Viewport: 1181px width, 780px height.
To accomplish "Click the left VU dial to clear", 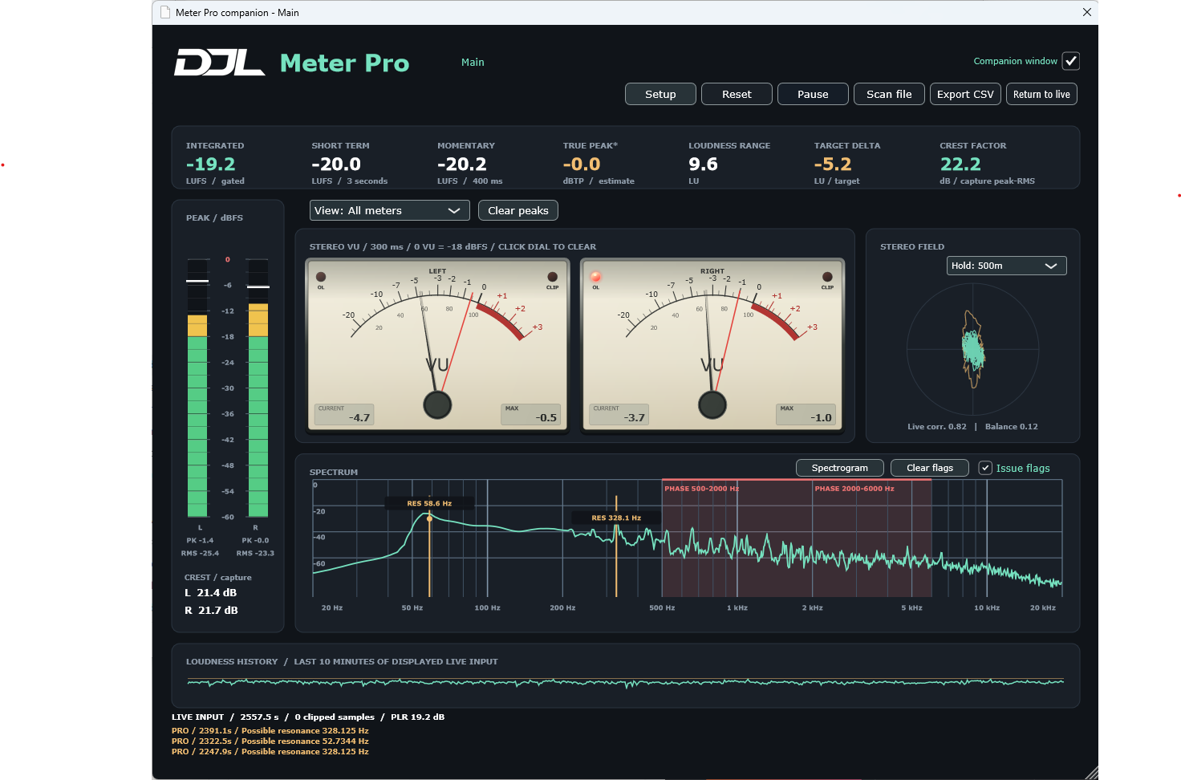I will (x=437, y=345).
